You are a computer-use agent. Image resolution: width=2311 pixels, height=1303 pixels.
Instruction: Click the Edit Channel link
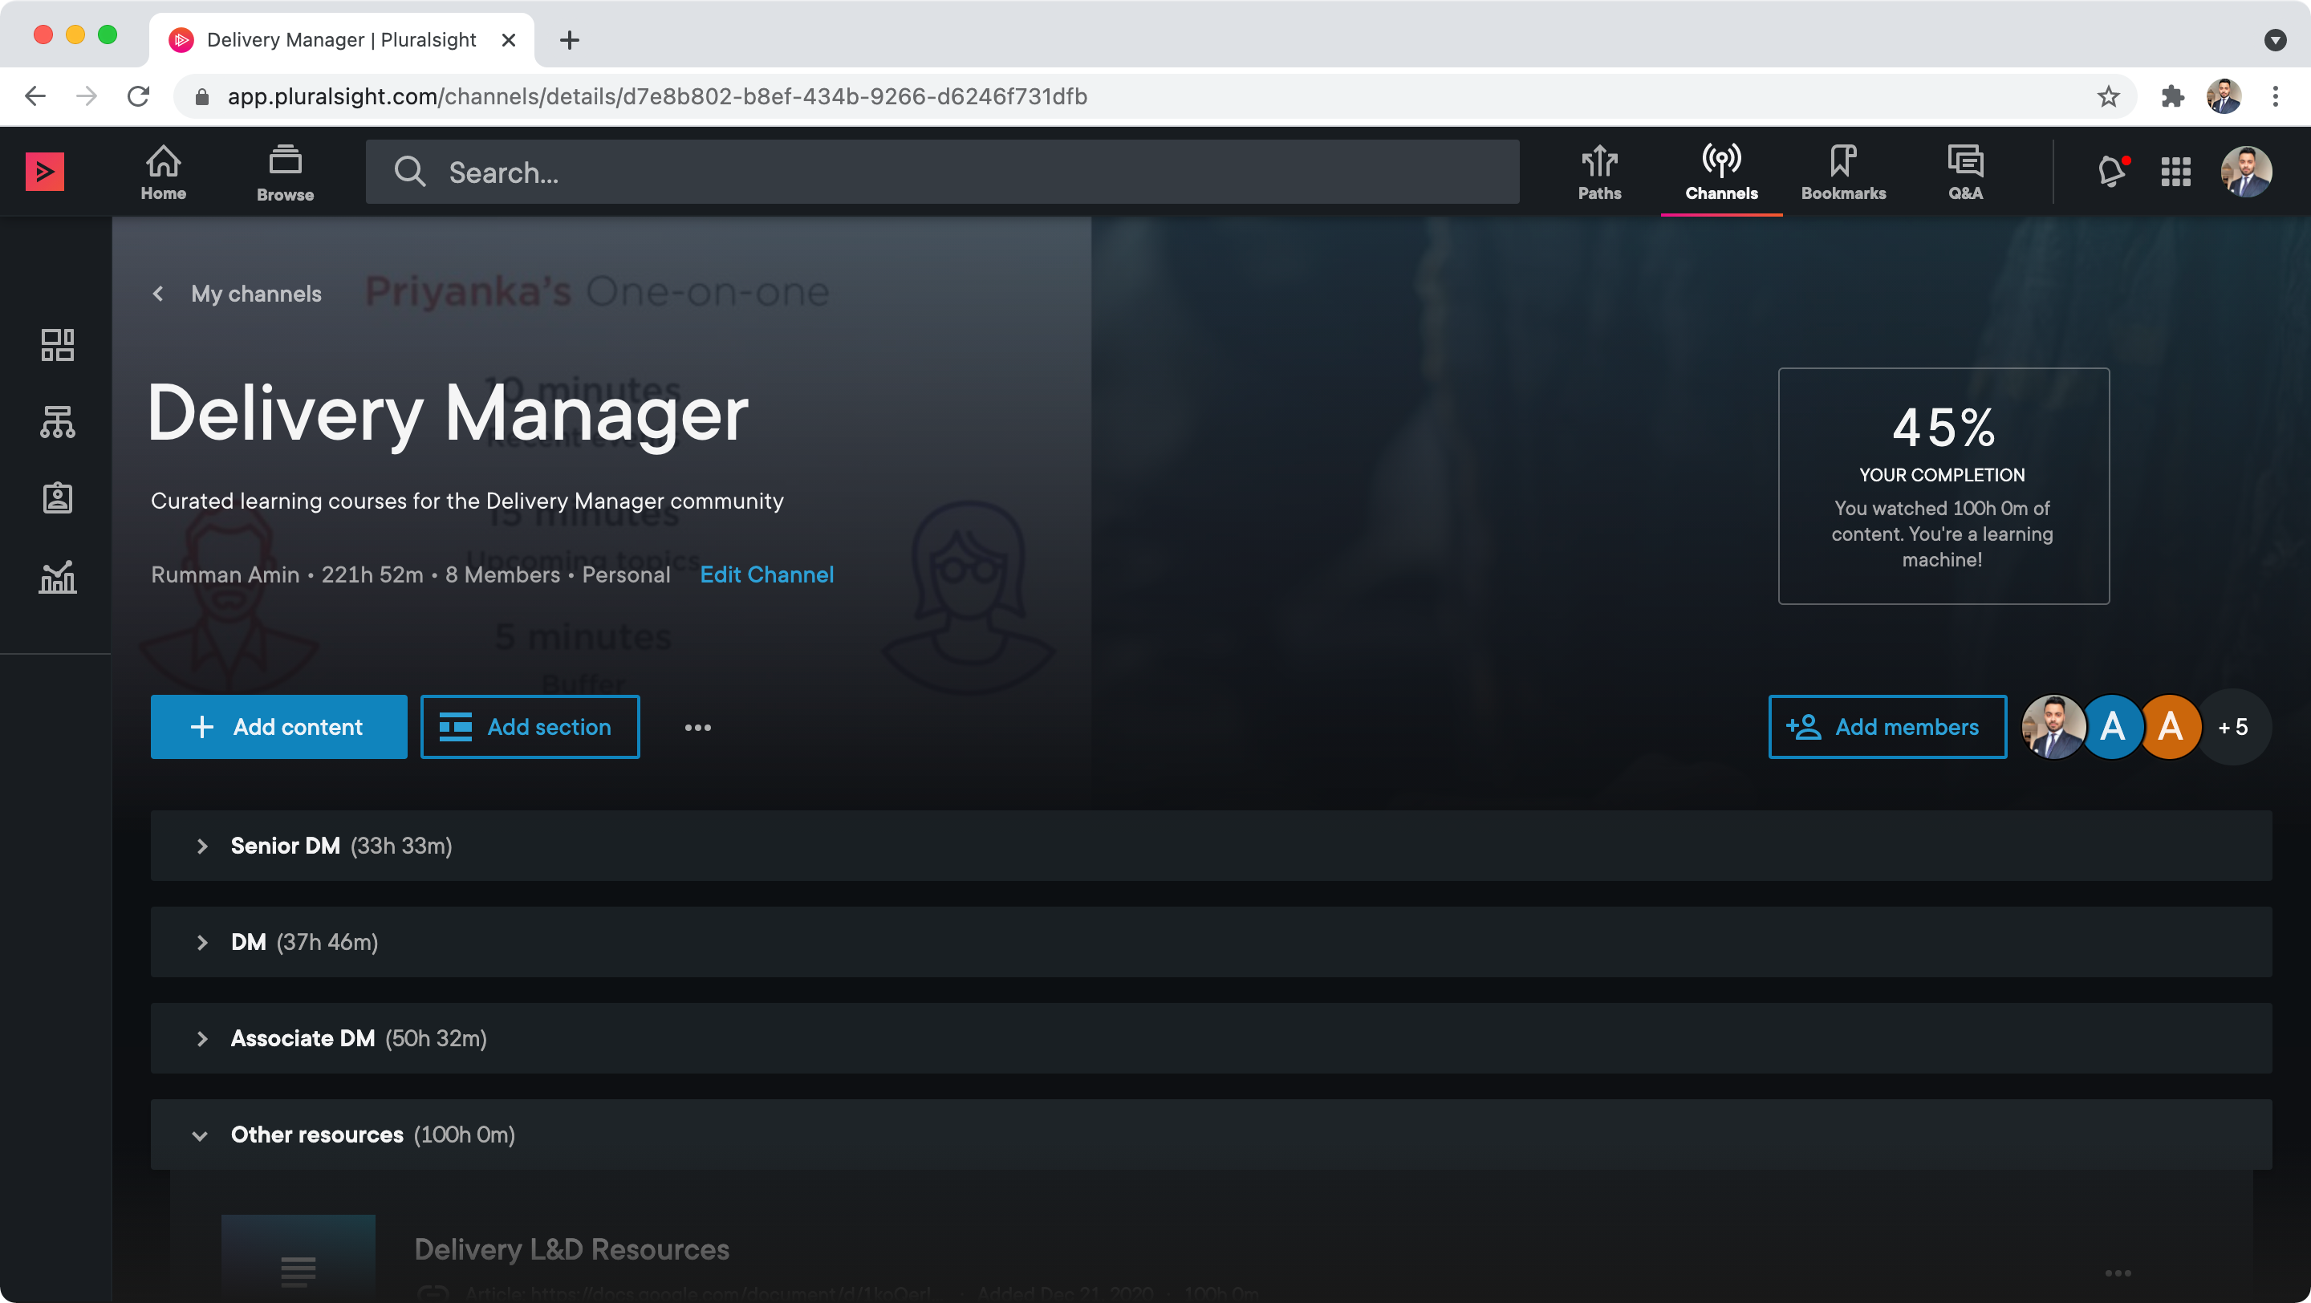coord(766,574)
